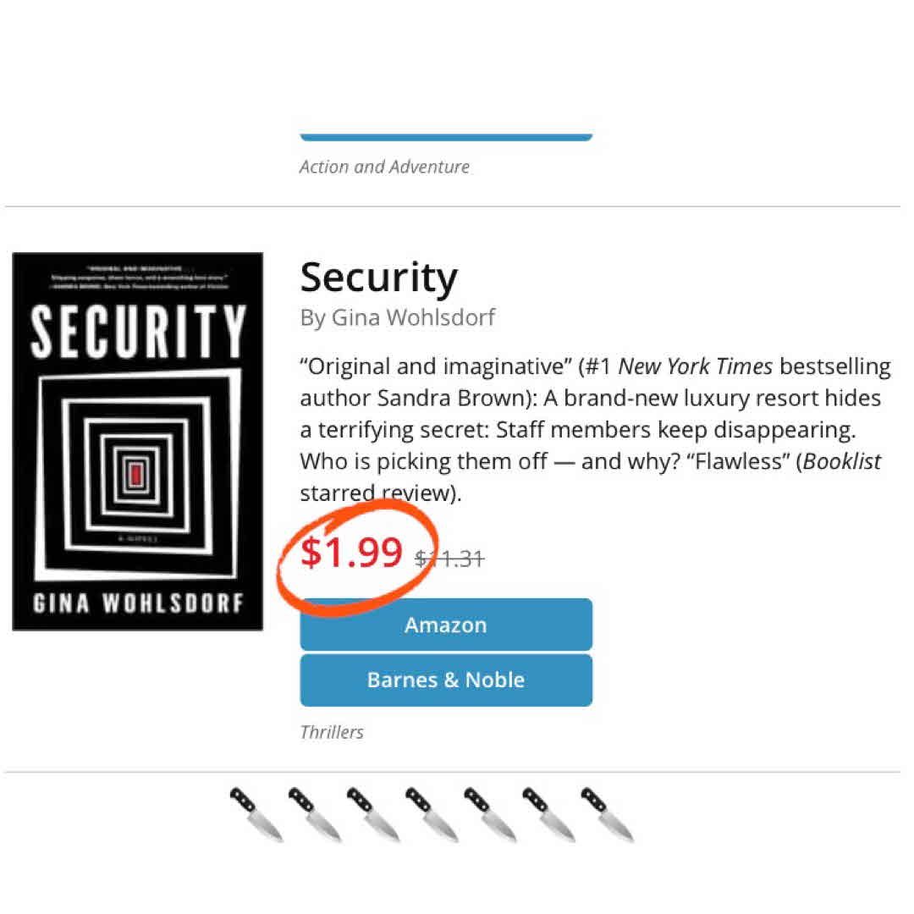Click the partially visible blue button at top
This screenshot has width=914, height=914.
coord(446,136)
